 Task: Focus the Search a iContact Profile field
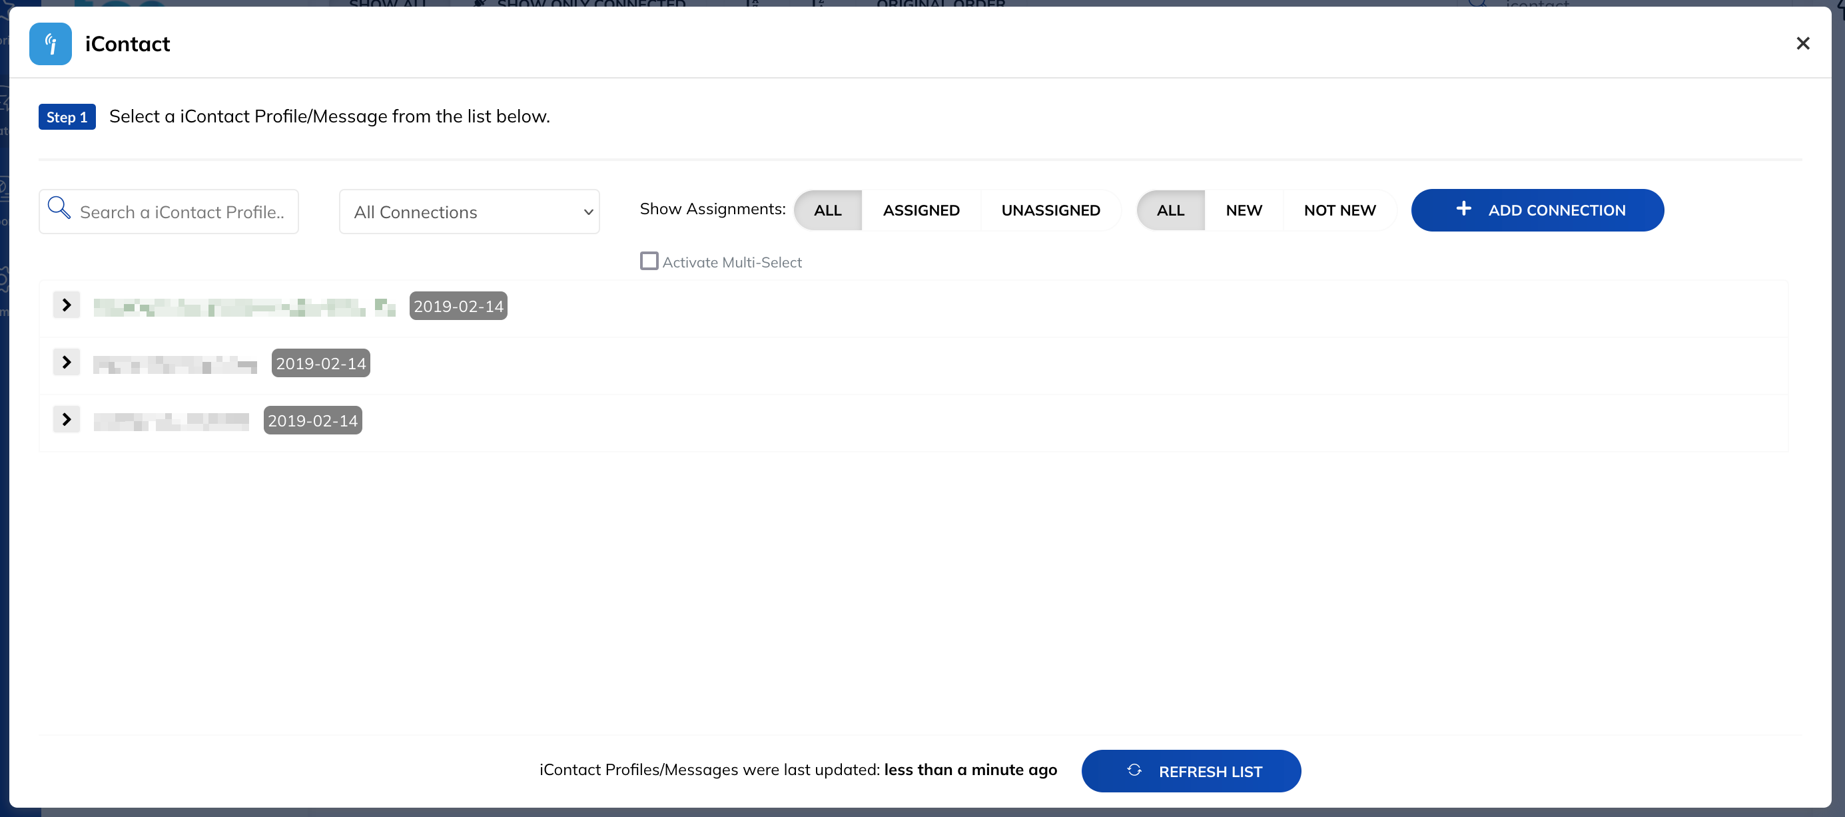click(x=169, y=212)
